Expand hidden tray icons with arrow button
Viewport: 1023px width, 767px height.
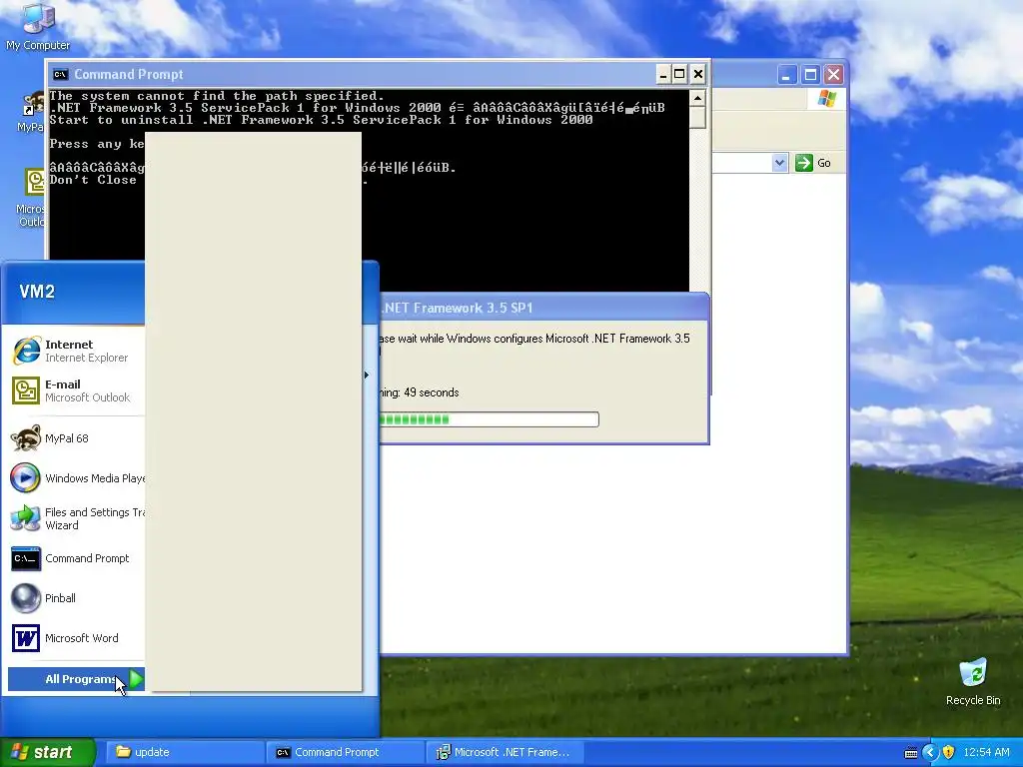pos(930,753)
